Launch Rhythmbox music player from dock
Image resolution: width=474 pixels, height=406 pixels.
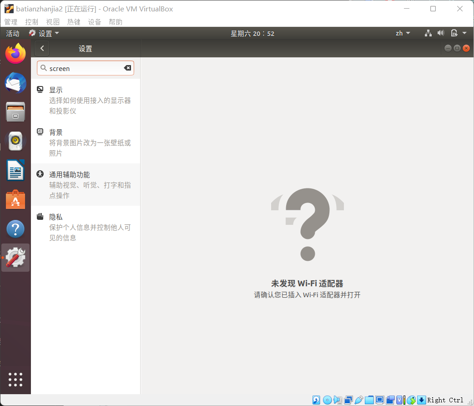[15, 141]
